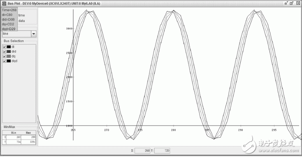Click the X Min cell showing 260

click(14, 137)
